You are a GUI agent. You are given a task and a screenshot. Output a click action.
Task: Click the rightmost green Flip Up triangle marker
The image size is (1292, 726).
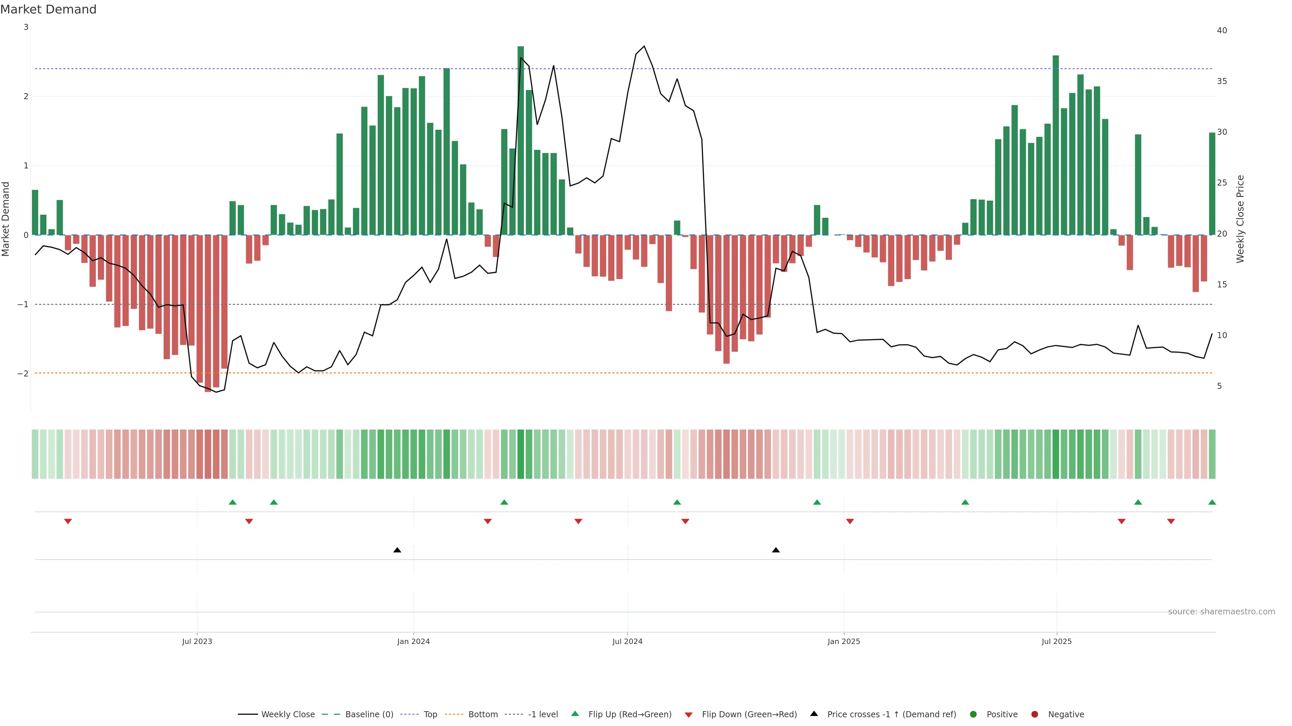tap(1212, 502)
